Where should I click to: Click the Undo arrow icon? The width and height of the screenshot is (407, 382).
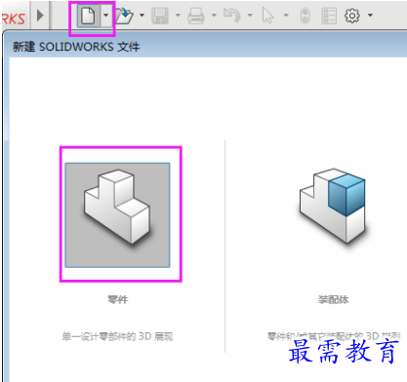coord(232,16)
